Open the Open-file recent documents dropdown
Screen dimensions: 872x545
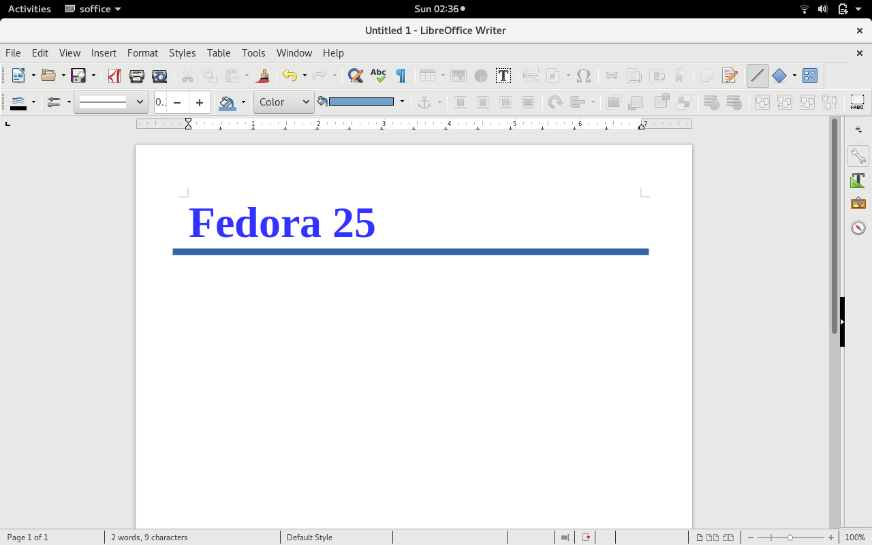click(x=63, y=76)
